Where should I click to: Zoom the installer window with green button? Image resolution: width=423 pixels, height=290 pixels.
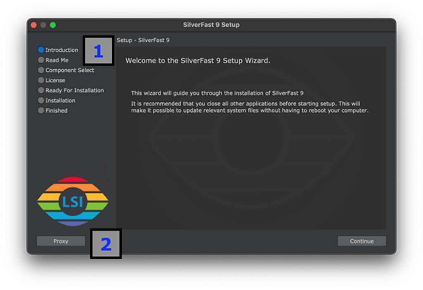pyautogui.click(x=53, y=25)
